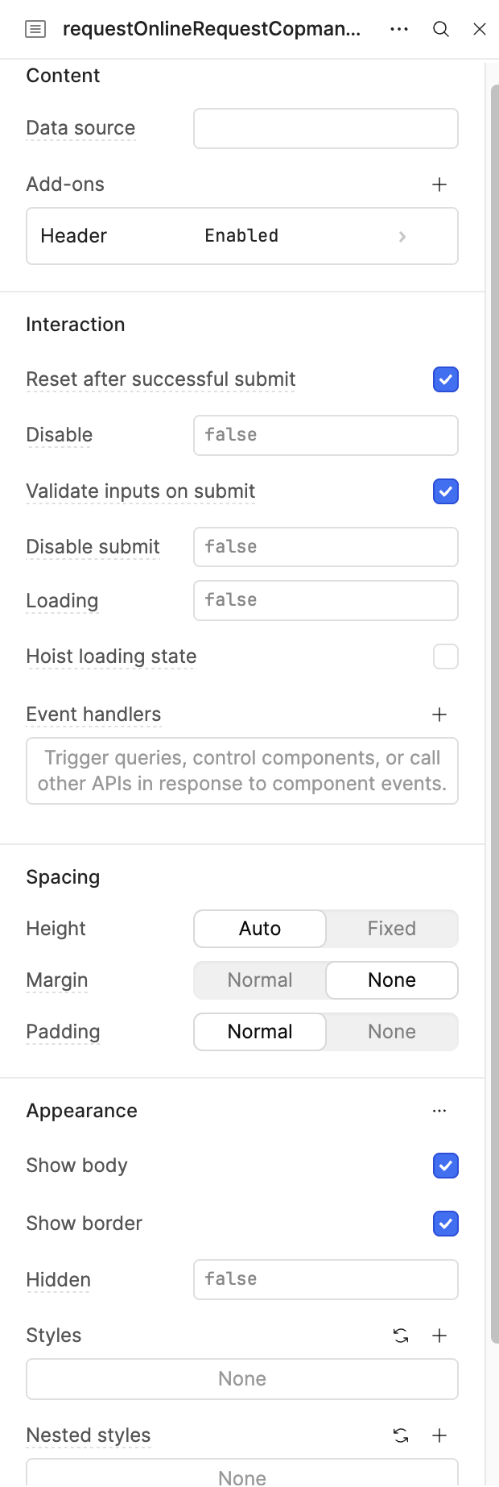Viewport: 499px width, 1487px height.
Task: Click the refresh icon next to Styles
Action: click(401, 1336)
